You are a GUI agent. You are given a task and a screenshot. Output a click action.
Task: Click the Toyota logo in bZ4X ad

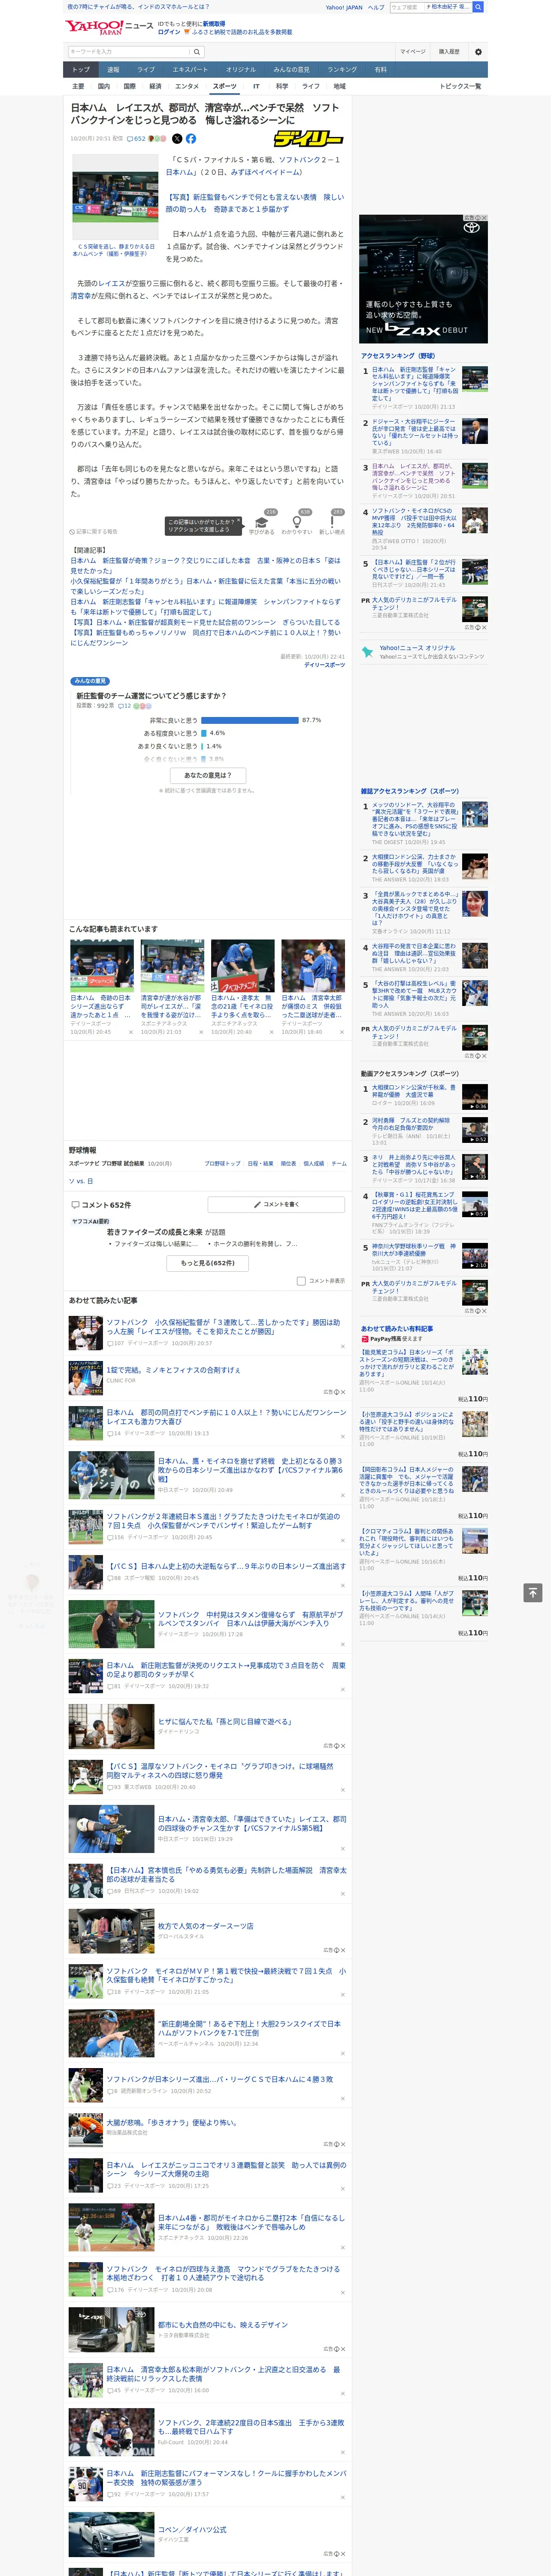pos(471,228)
